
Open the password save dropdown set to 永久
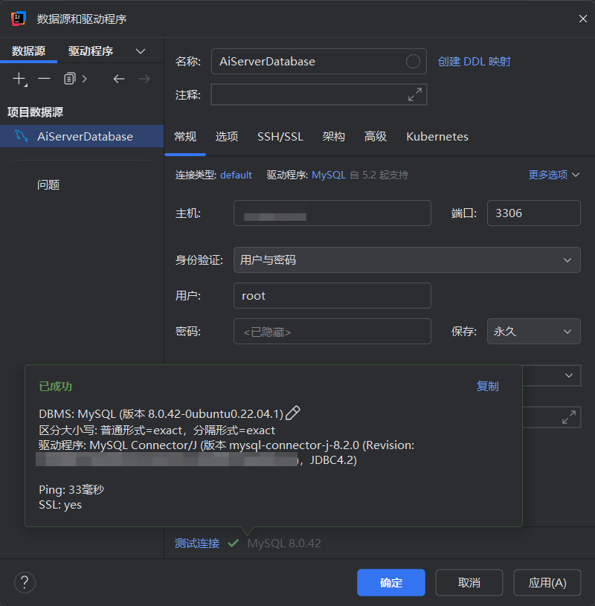pos(533,332)
